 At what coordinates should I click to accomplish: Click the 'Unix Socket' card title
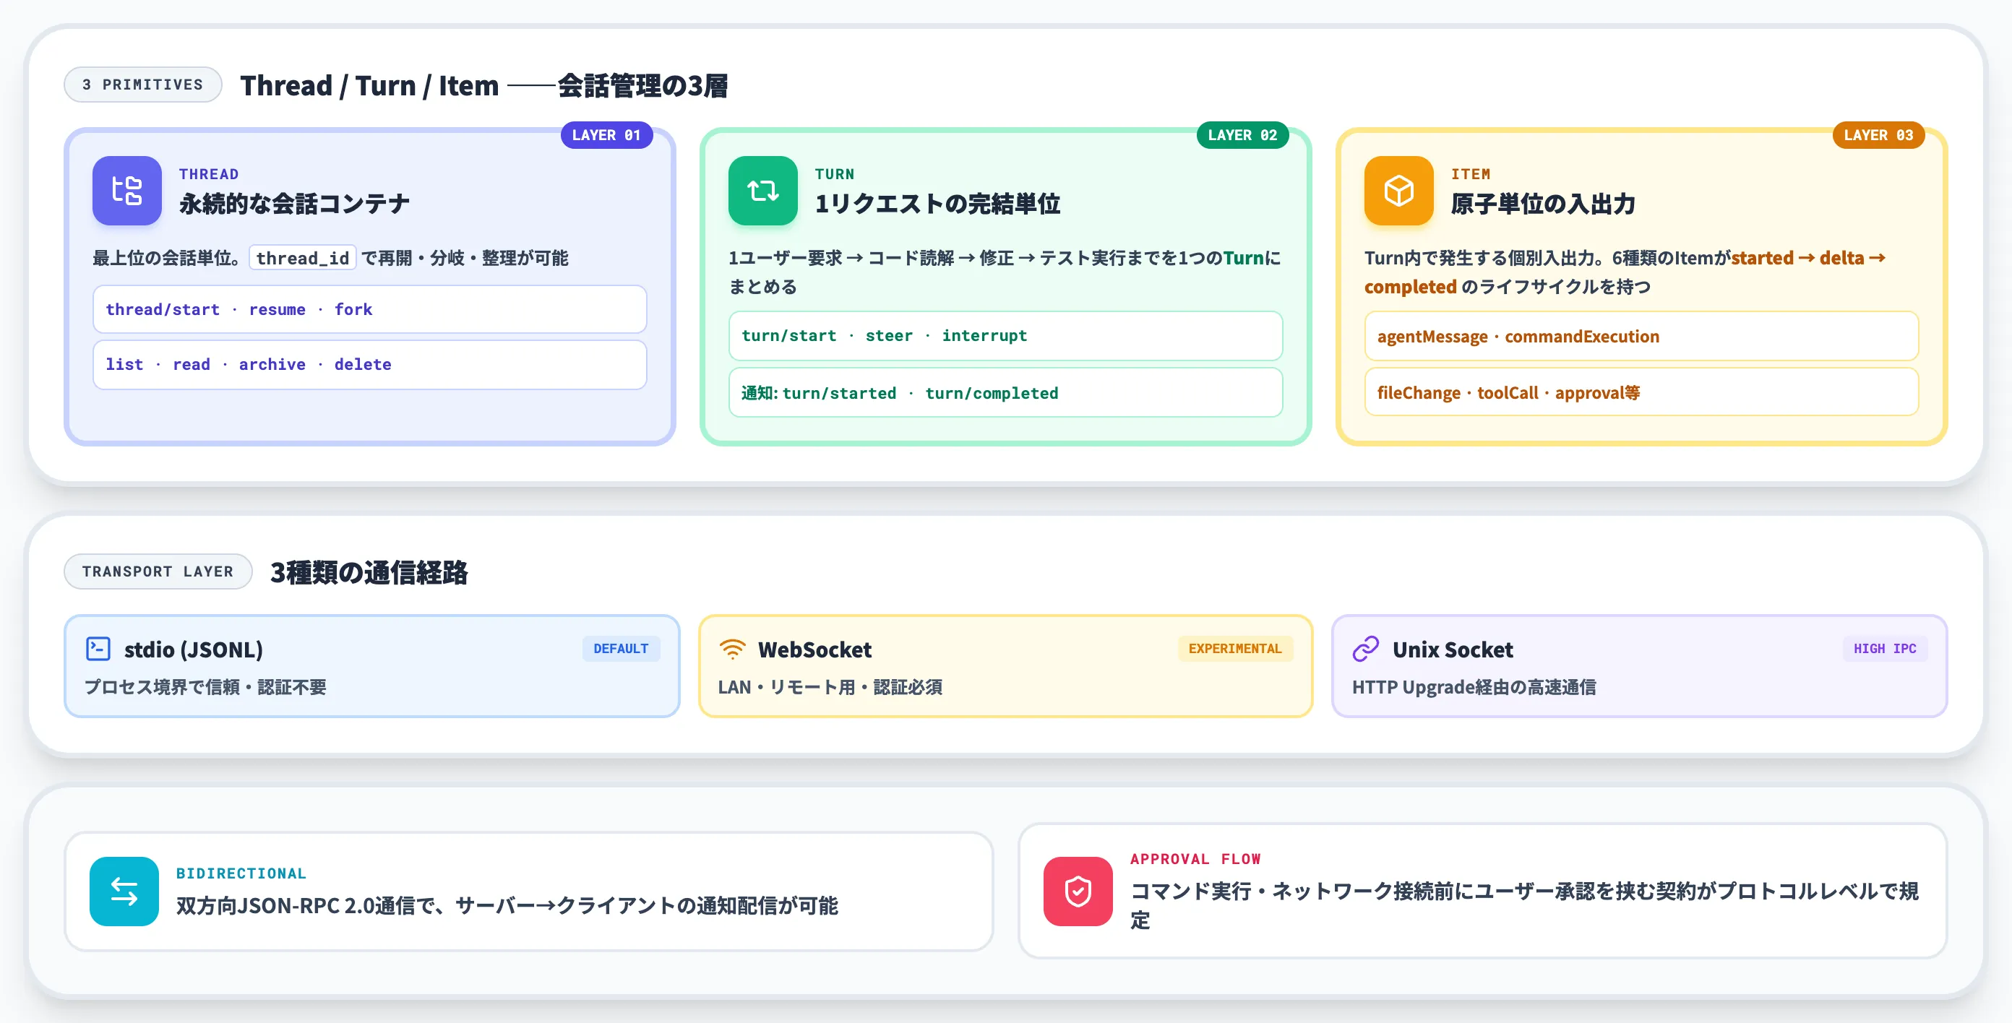click(x=1452, y=649)
